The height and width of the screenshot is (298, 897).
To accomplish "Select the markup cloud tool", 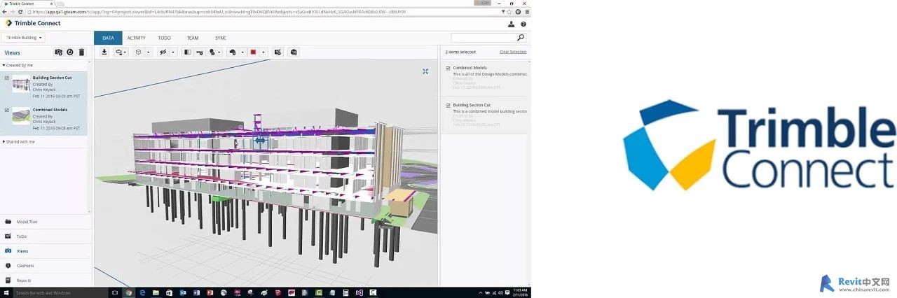I will pos(232,52).
